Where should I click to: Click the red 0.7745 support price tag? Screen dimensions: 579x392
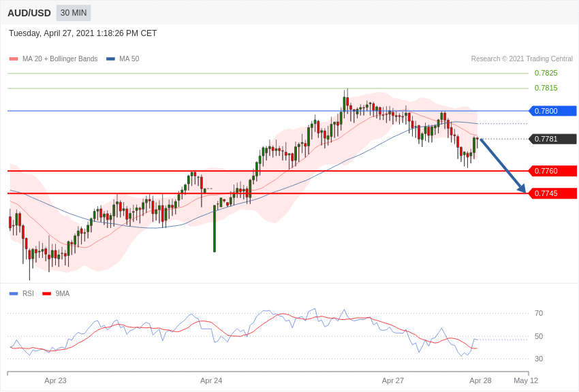point(553,193)
